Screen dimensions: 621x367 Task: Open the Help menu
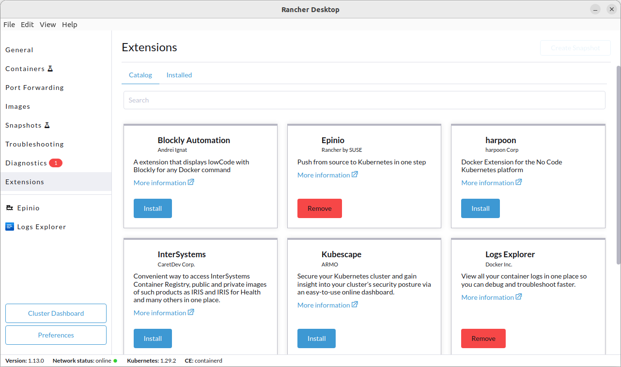tap(70, 25)
